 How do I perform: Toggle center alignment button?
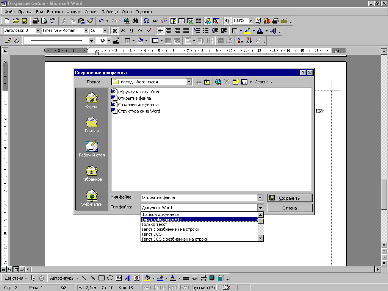click(169, 31)
